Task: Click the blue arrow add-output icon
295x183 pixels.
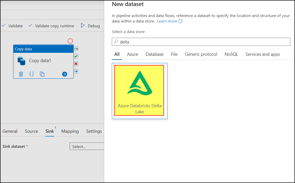Action: (65, 74)
